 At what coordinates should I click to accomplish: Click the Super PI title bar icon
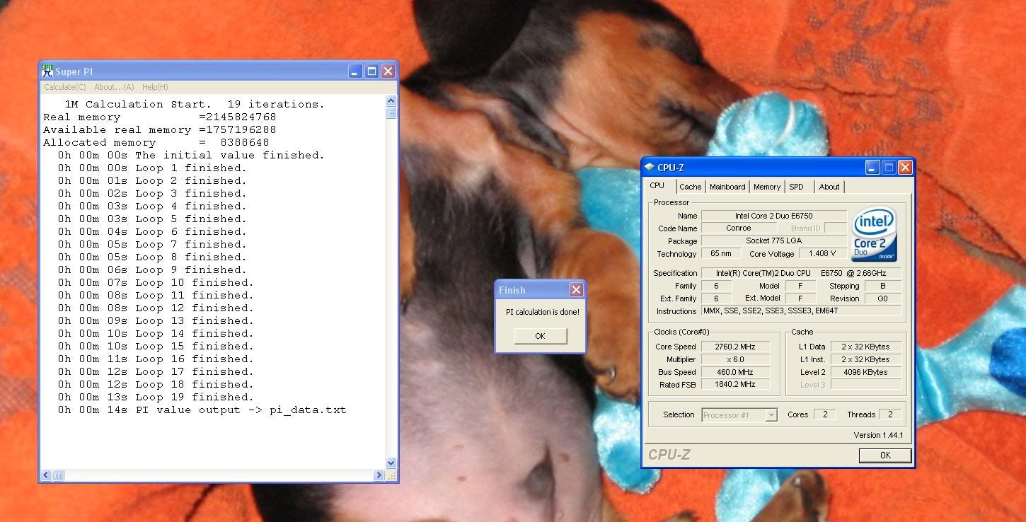coord(47,71)
